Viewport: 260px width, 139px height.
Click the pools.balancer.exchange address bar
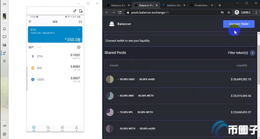178,12
